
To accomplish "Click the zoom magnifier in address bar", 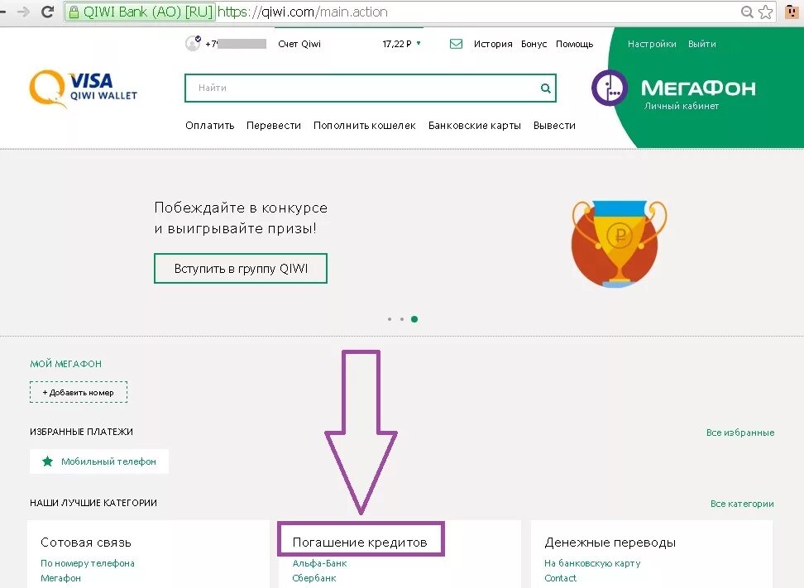I will [747, 12].
